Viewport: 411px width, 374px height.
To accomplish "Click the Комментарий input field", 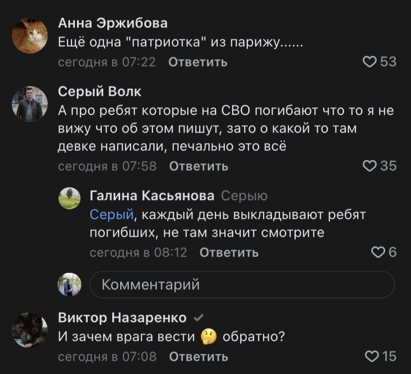I will pos(242,285).
